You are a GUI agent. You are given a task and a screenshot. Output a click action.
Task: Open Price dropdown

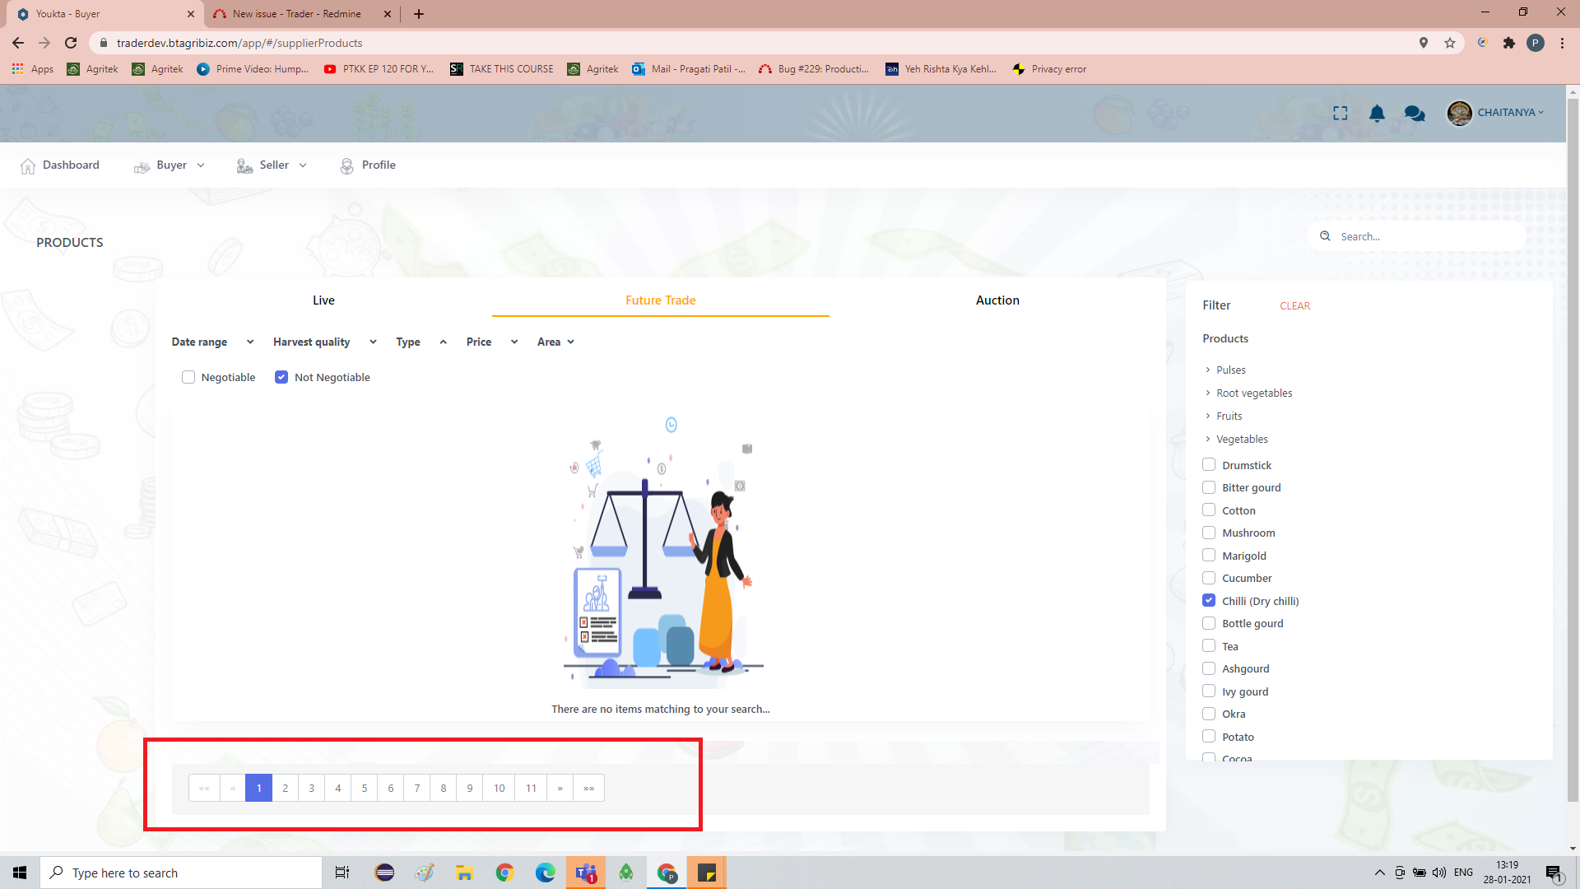491,342
